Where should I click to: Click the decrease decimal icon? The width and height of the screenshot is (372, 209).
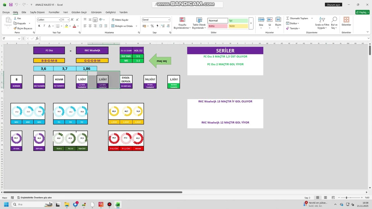click(x=168, y=26)
